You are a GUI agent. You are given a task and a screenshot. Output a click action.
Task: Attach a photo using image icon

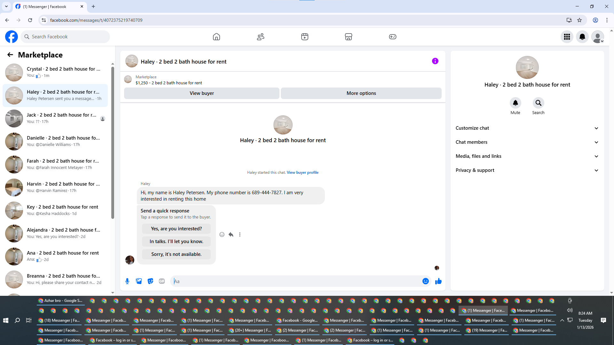(139, 281)
